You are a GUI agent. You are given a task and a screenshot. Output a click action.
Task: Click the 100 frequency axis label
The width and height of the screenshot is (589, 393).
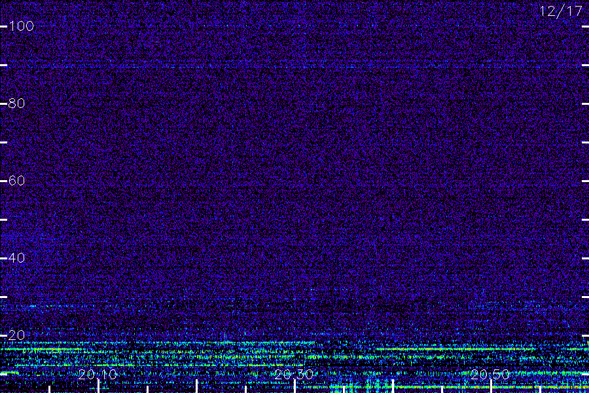[21, 26]
